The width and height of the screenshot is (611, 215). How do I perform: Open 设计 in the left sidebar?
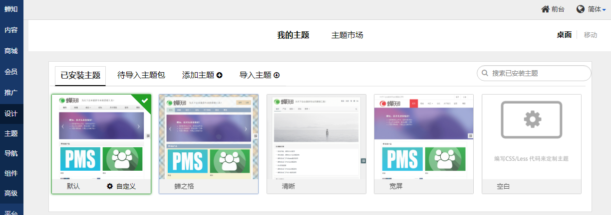11,113
